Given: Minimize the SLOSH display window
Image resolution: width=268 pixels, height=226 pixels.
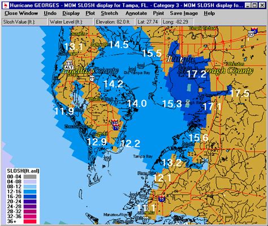Looking at the screenshot, I should [x=248, y=5].
